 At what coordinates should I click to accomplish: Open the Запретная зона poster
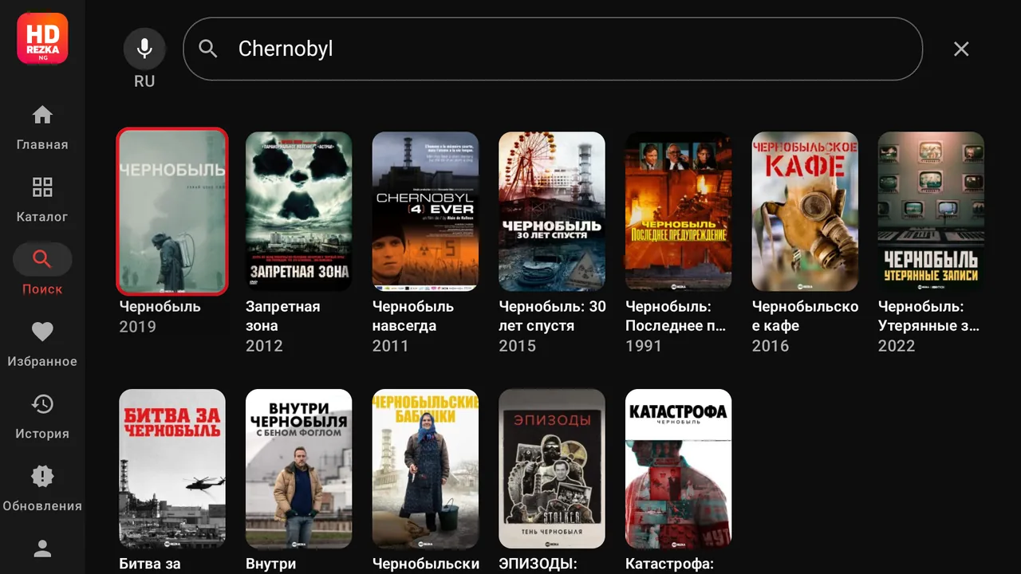[x=298, y=211]
